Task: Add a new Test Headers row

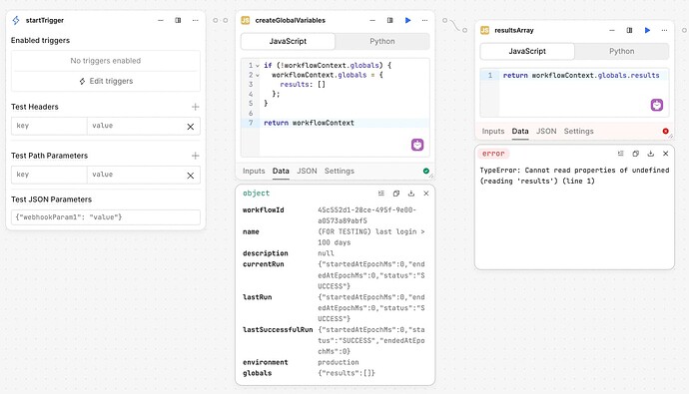Action: coord(195,107)
